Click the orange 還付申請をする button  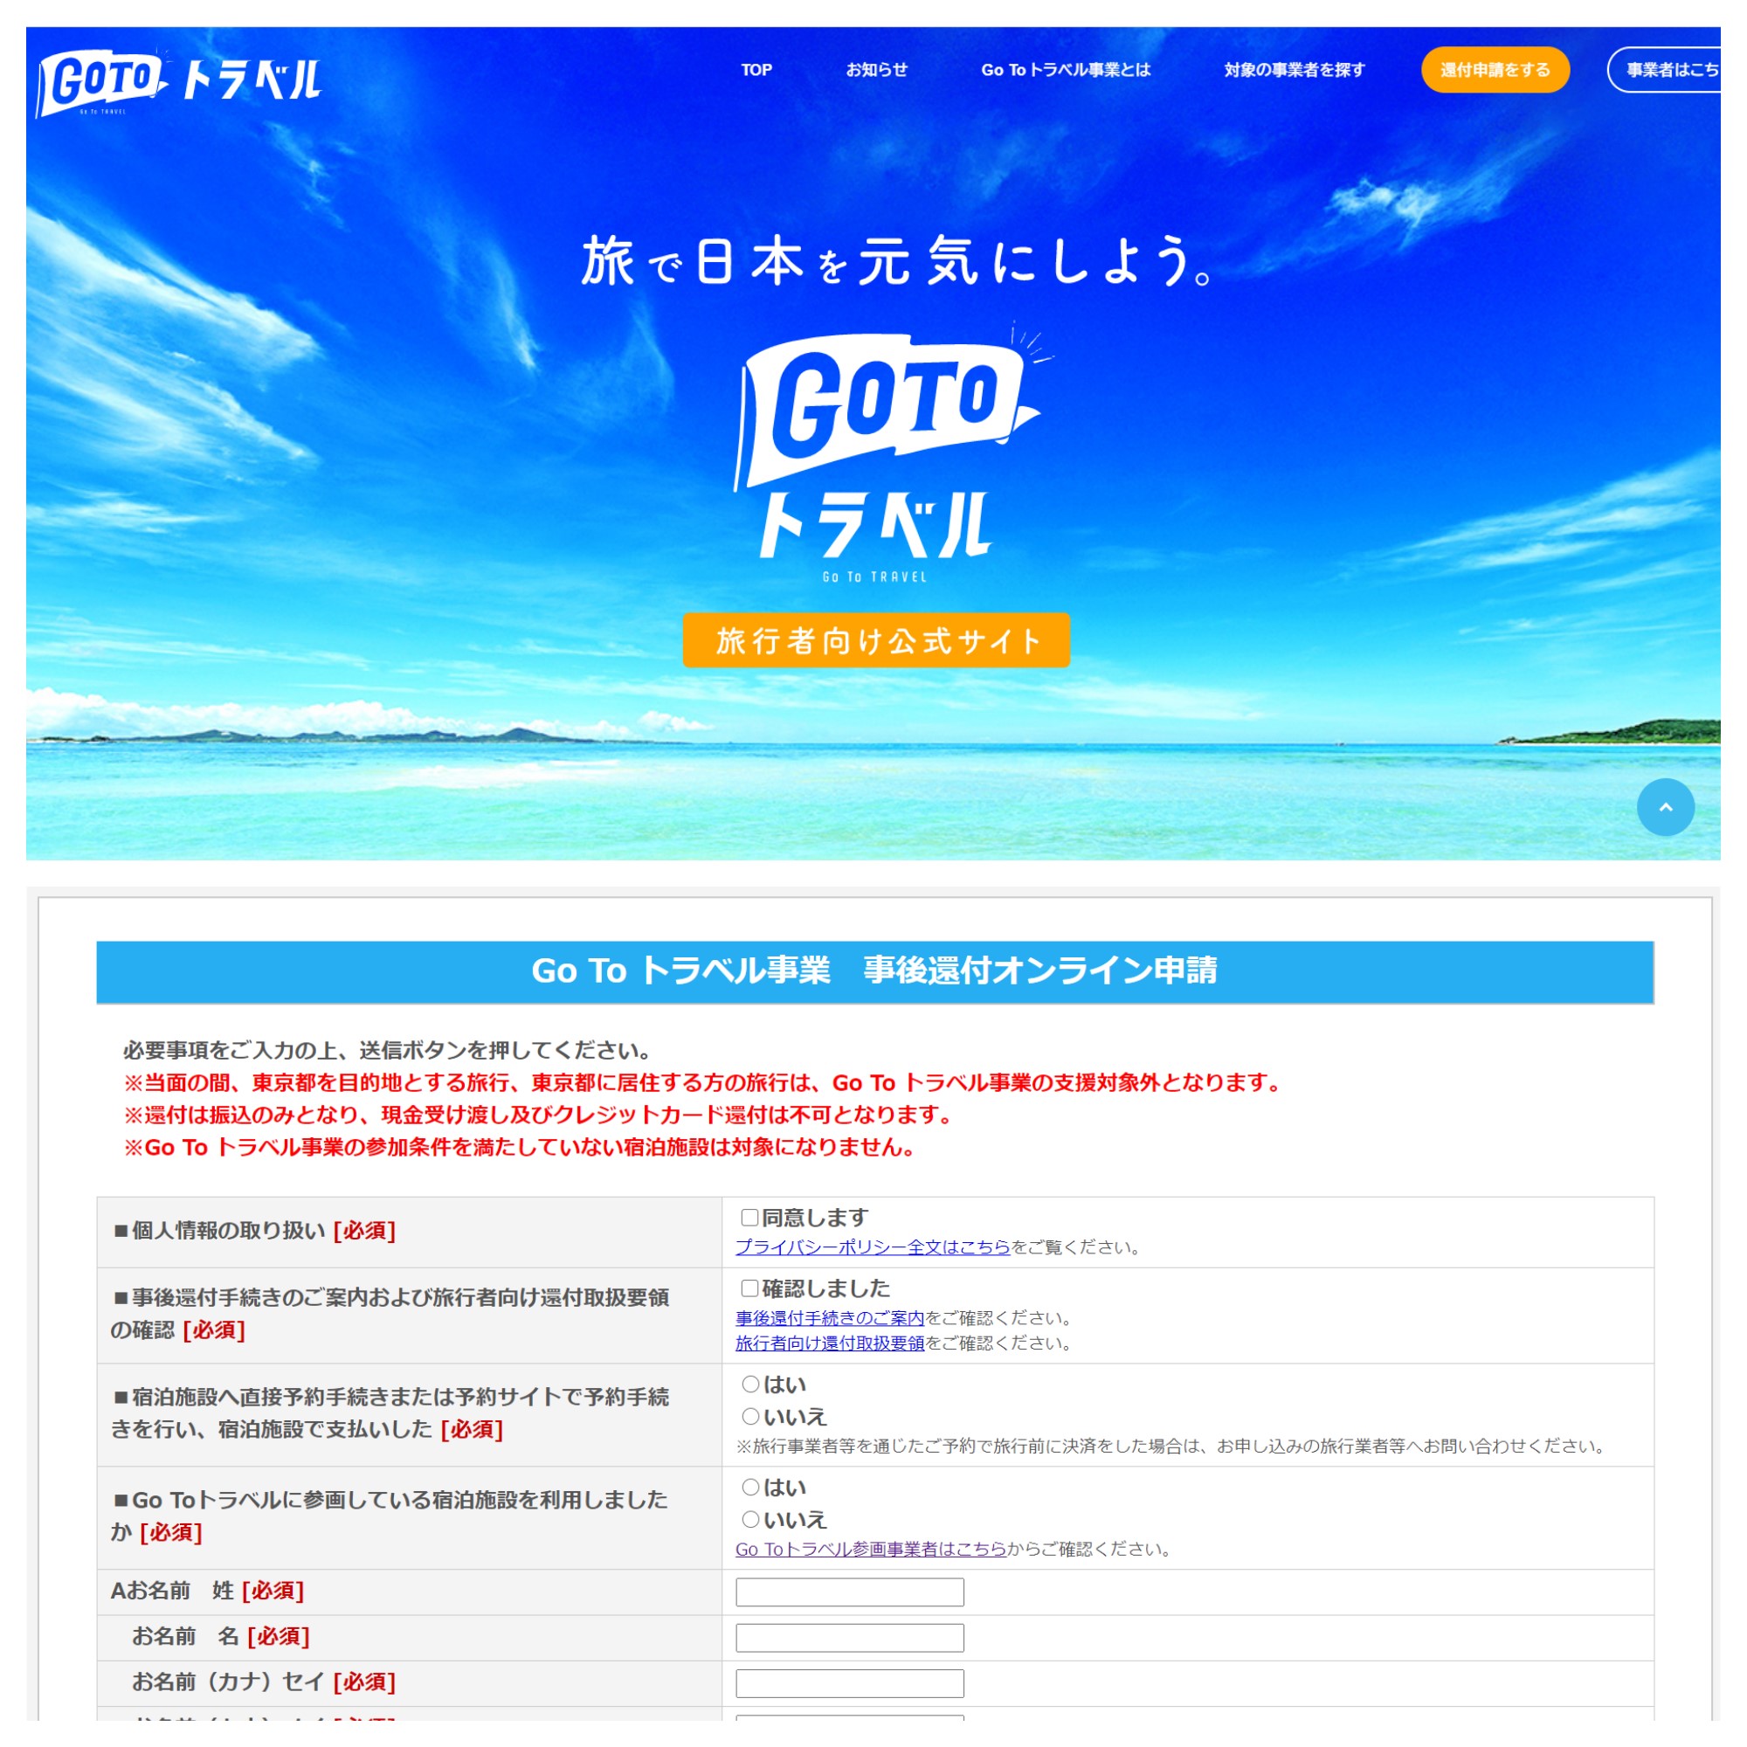pyautogui.click(x=1495, y=70)
